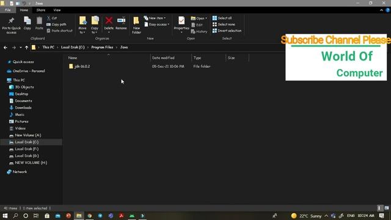Image resolution: width=391 pixels, height=220 pixels.
Task: Sort by the Name column header
Action: coord(109,58)
